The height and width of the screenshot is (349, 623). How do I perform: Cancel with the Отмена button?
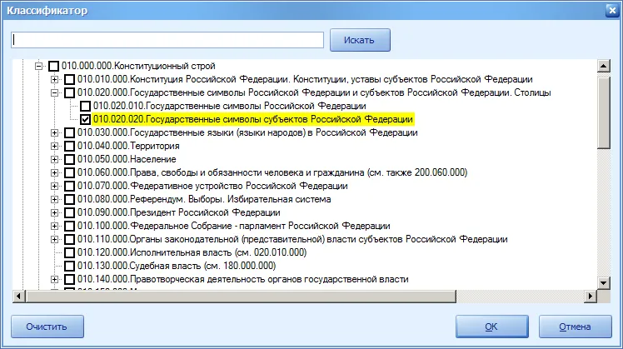[x=576, y=327]
